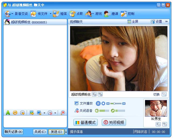Click the 发送(S) send button
The width and height of the screenshot is (173, 138).
(56, 132)
